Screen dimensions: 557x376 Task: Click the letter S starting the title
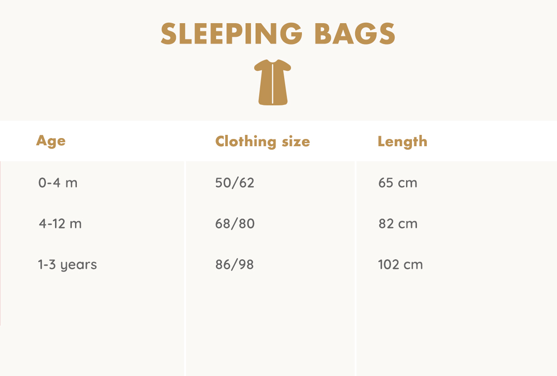click(x=169, y=34)
